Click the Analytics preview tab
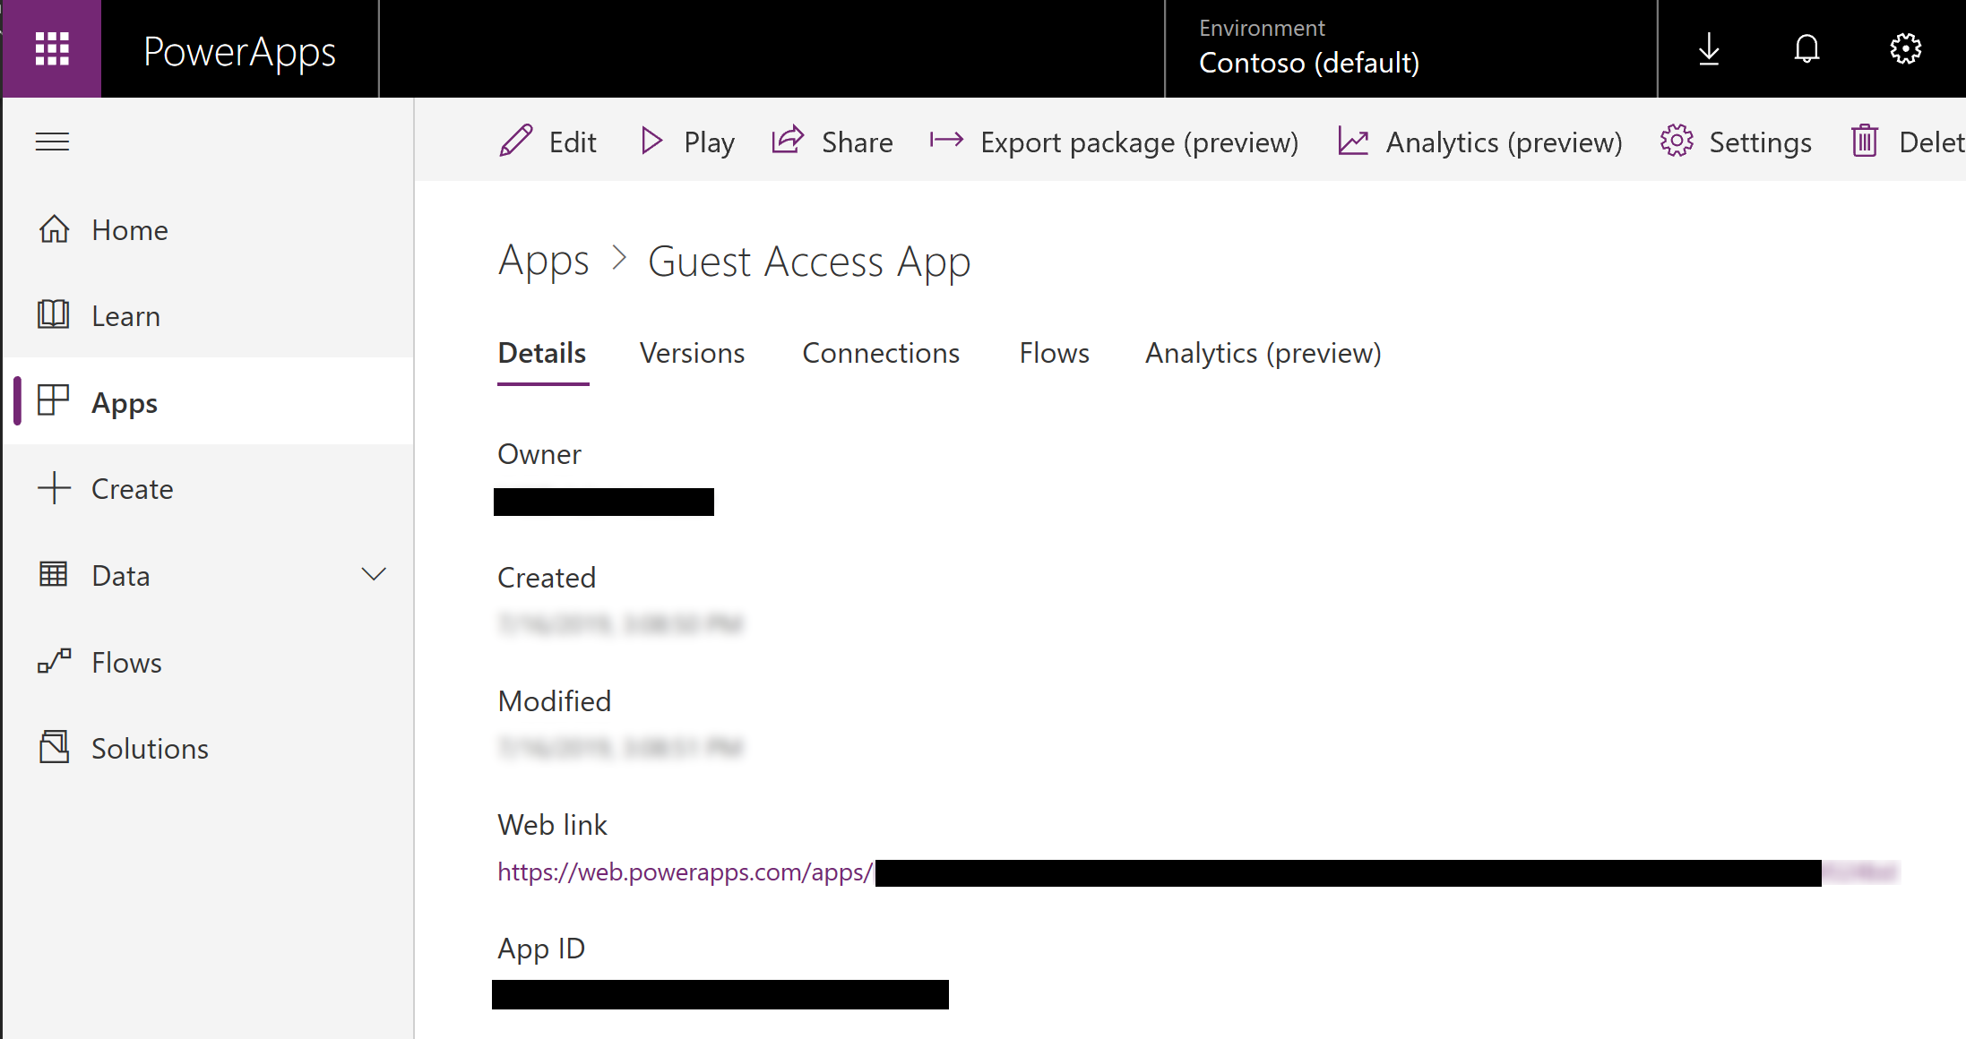Screen dimensions: 1966x1039 pos(1262,352)
